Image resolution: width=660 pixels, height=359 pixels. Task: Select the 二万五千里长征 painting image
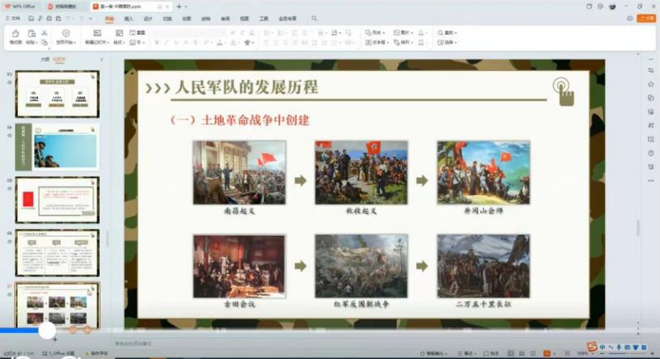(484, 266)
